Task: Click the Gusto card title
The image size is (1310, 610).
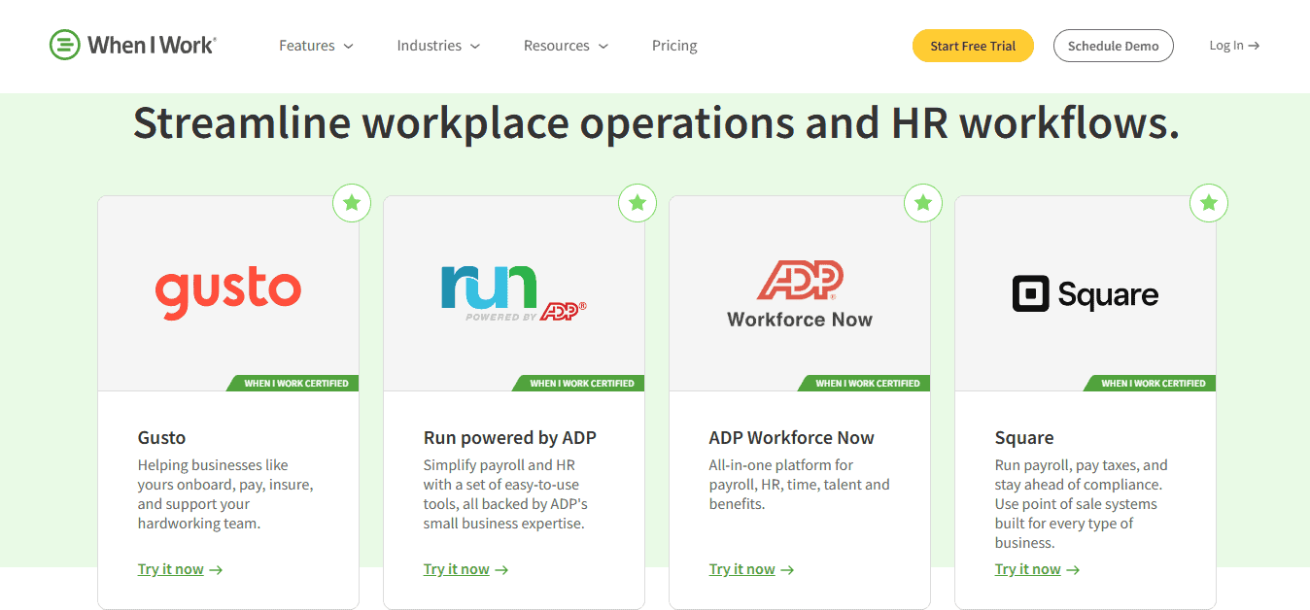Action: (161, 438)
